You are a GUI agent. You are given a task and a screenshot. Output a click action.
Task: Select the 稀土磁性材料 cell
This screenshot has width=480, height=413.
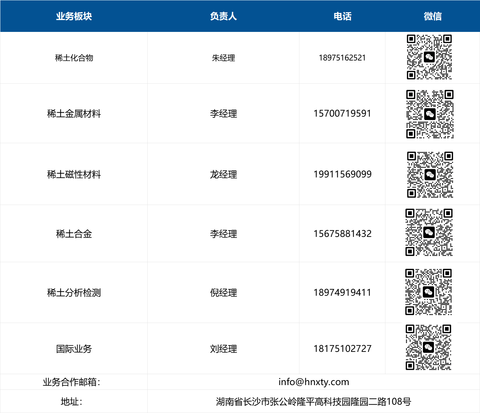click(x=74, y=174)
